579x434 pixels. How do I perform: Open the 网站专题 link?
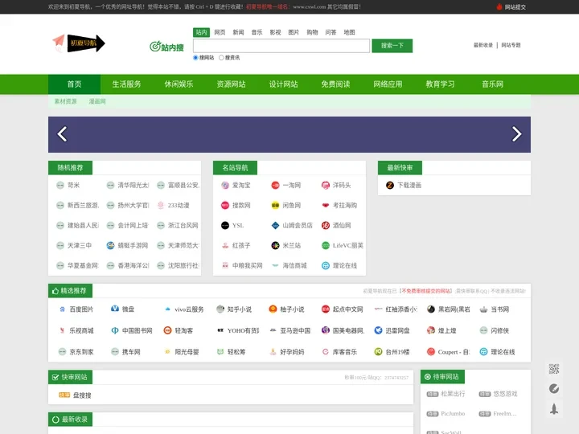[511, 45]
